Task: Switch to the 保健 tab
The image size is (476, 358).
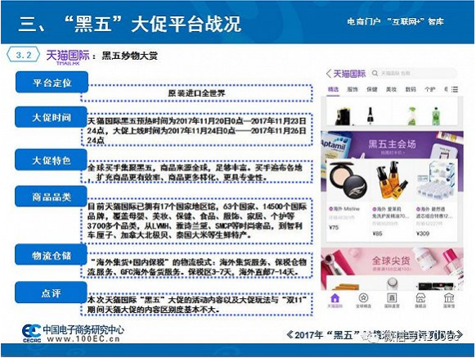Action: 372,89
